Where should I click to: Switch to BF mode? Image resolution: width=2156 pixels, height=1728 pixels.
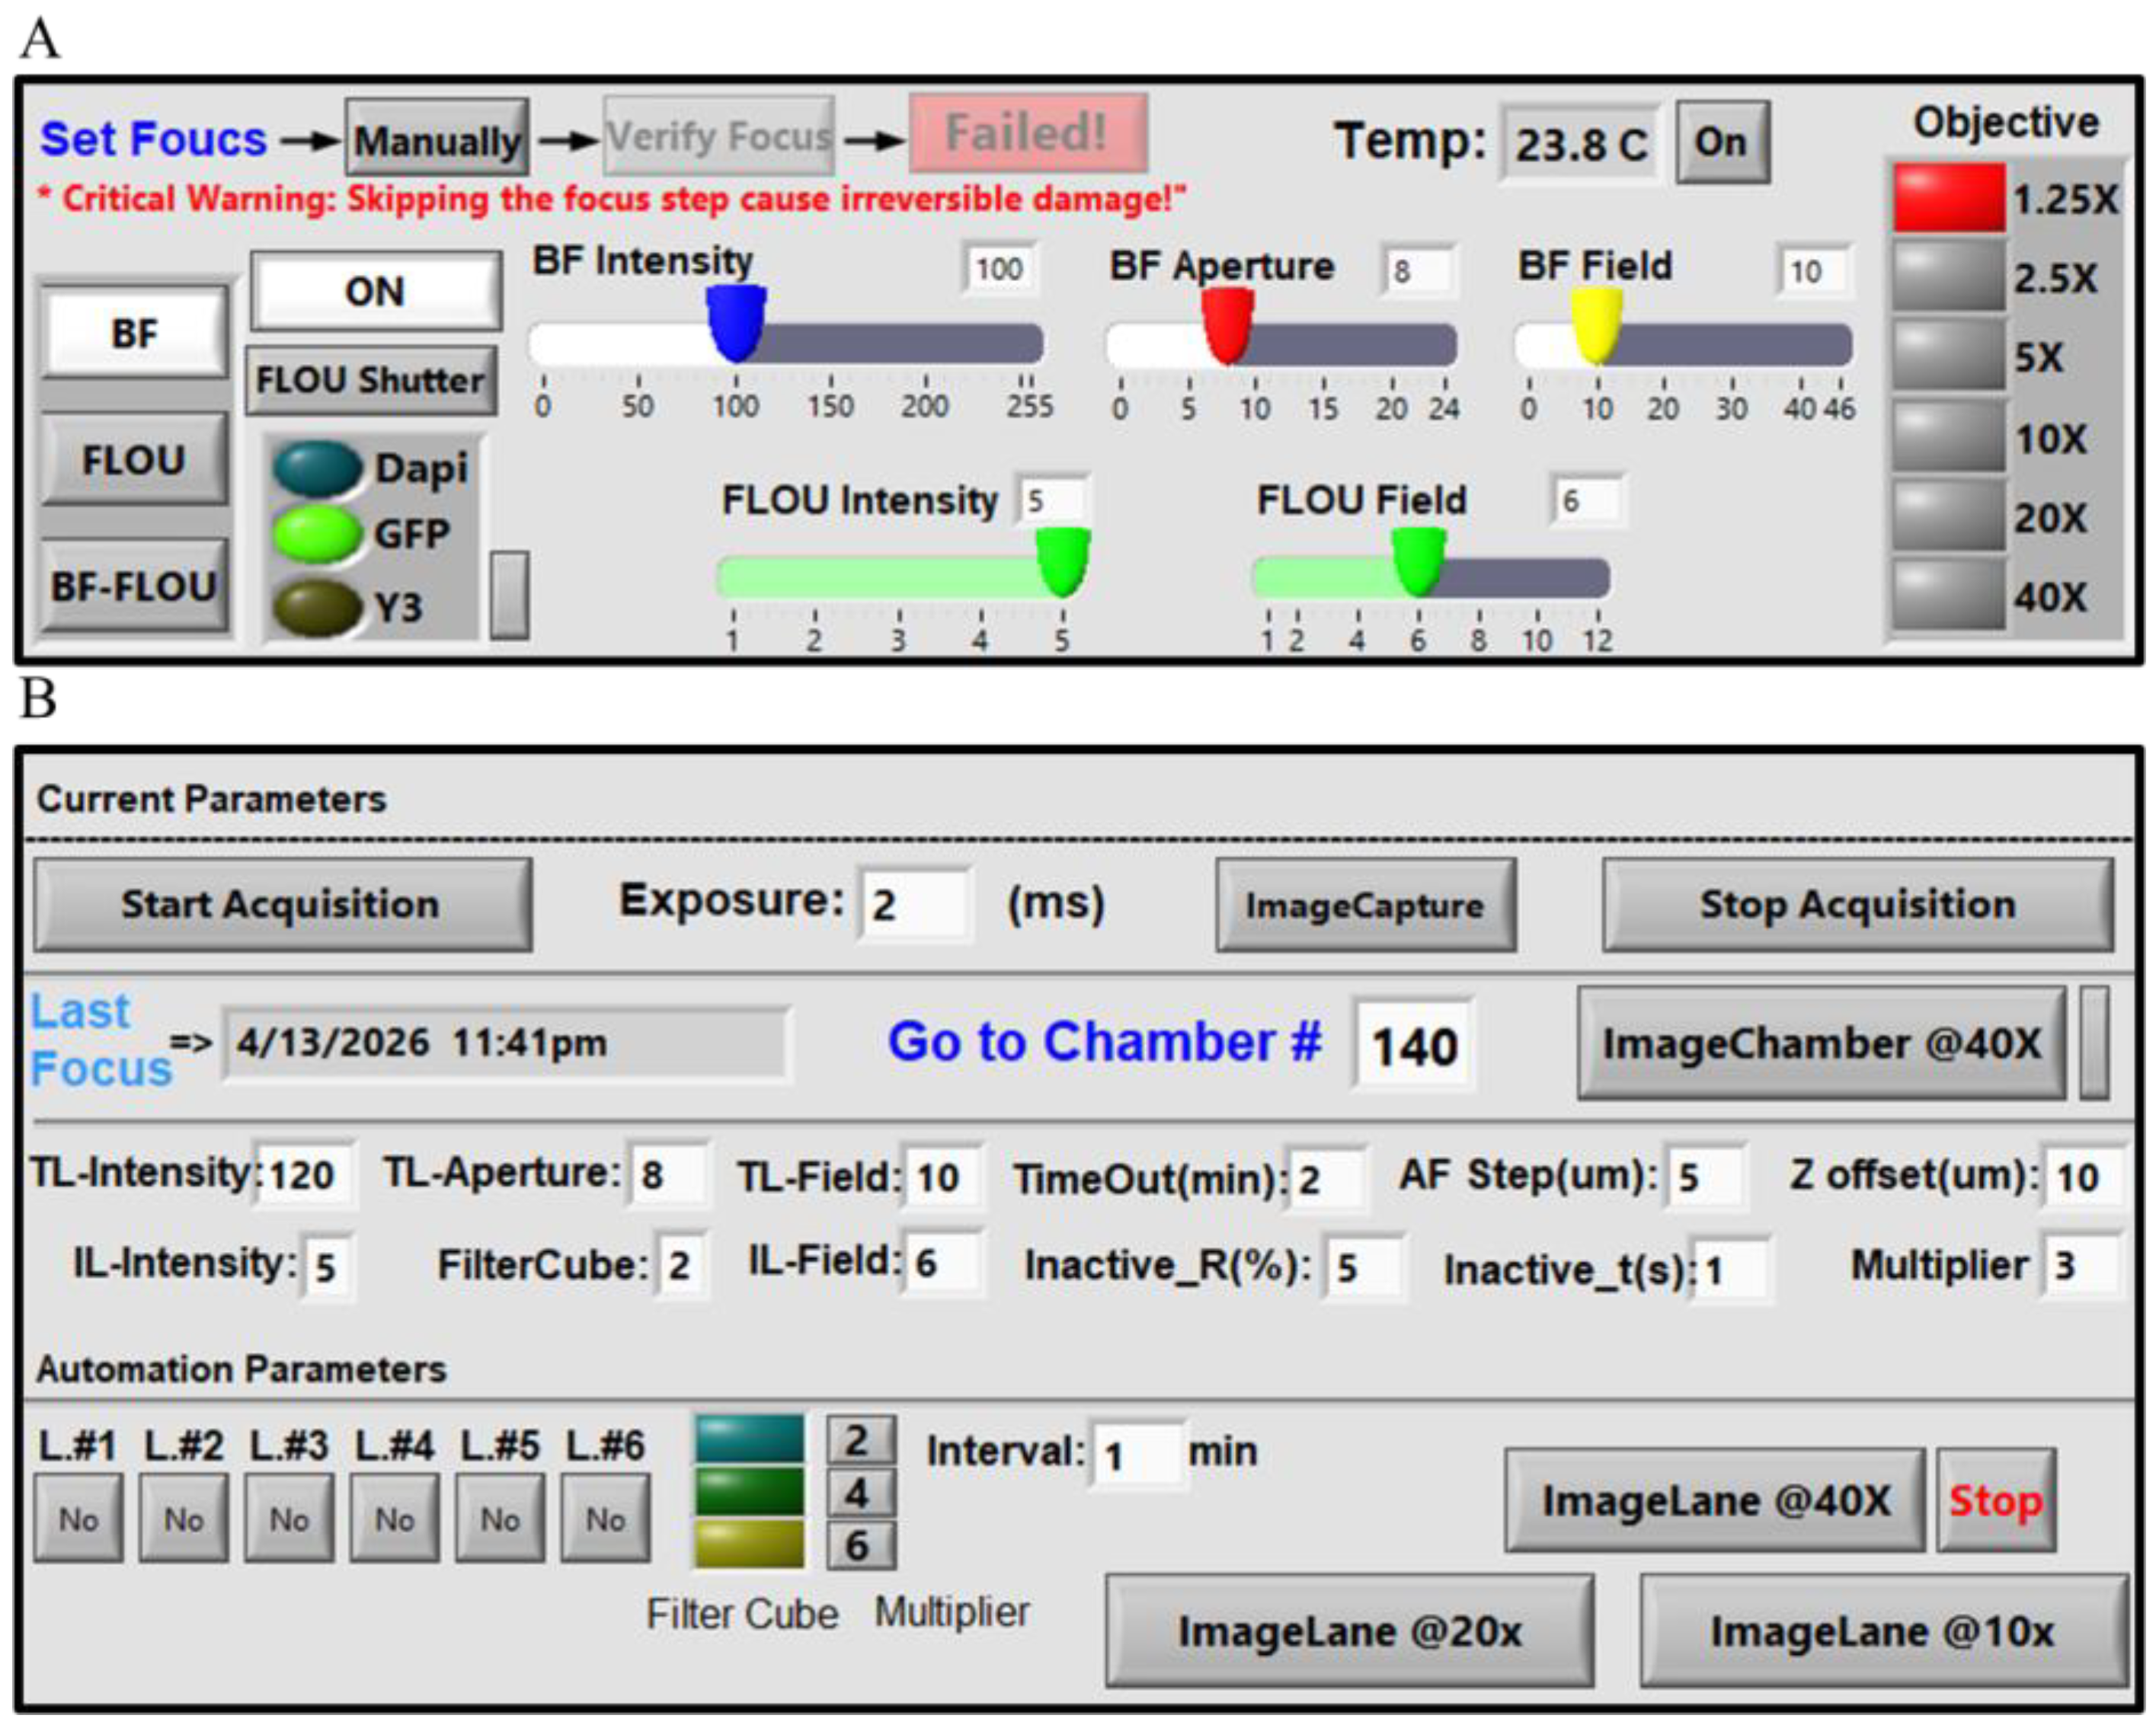click(x=134, y=333)
